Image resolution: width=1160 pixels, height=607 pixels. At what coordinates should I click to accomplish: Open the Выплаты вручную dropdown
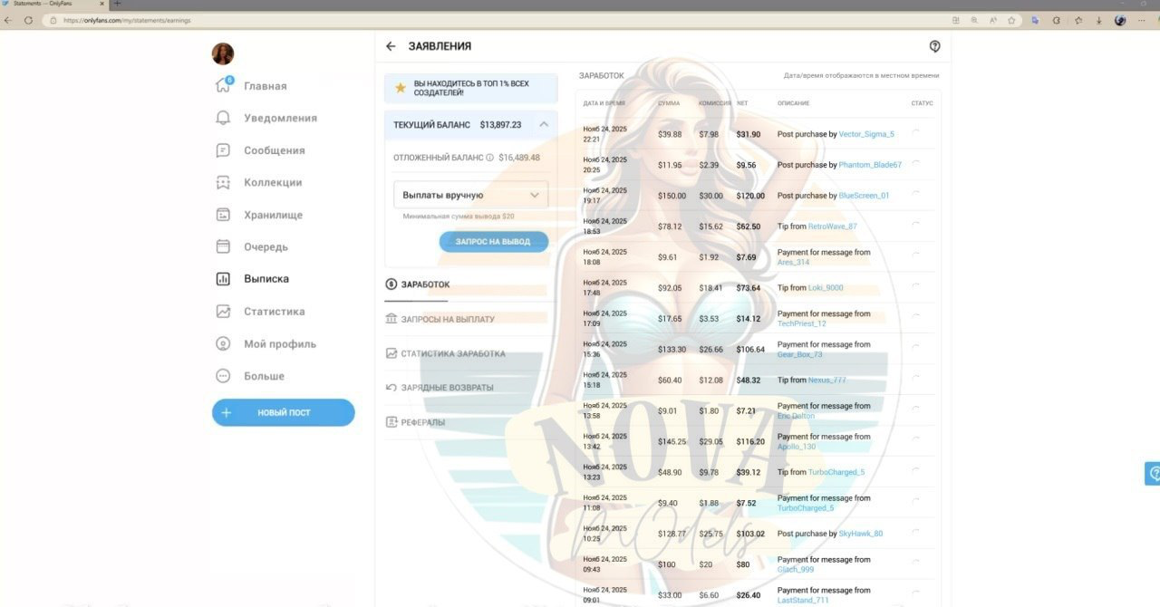pos(470,195)
